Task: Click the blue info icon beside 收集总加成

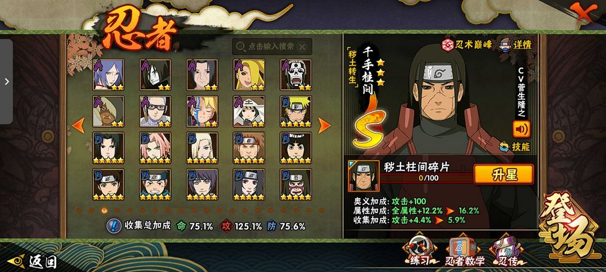Action: 113,226
